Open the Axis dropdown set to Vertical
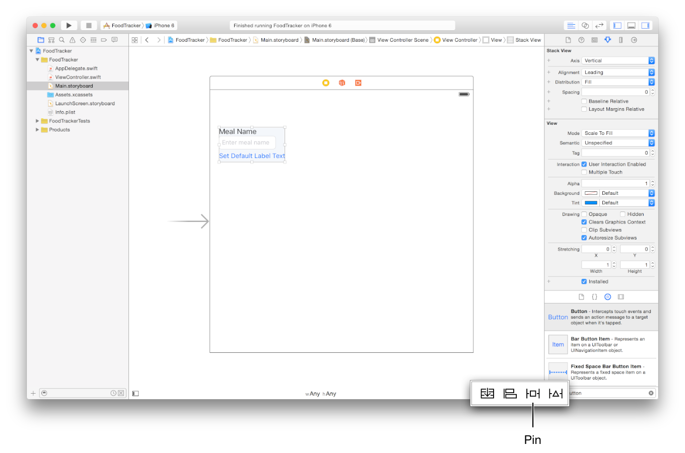The width and height of the screenshot is (685, 453). pos(619,60)
